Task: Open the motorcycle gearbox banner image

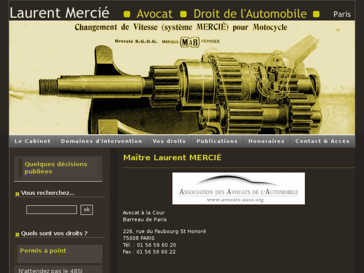Action: tap(182, 77)
